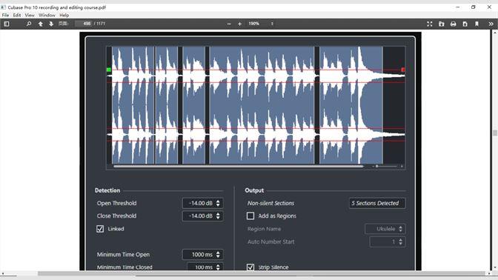
Task: Toggle the Strip Silence checkbox
Action: click(x=250, y=267)
